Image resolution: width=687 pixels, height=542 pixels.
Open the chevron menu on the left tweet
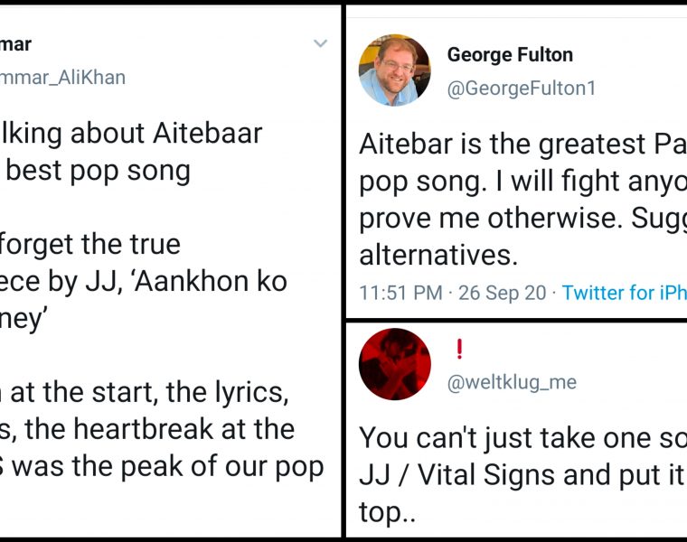coord(320,43)
